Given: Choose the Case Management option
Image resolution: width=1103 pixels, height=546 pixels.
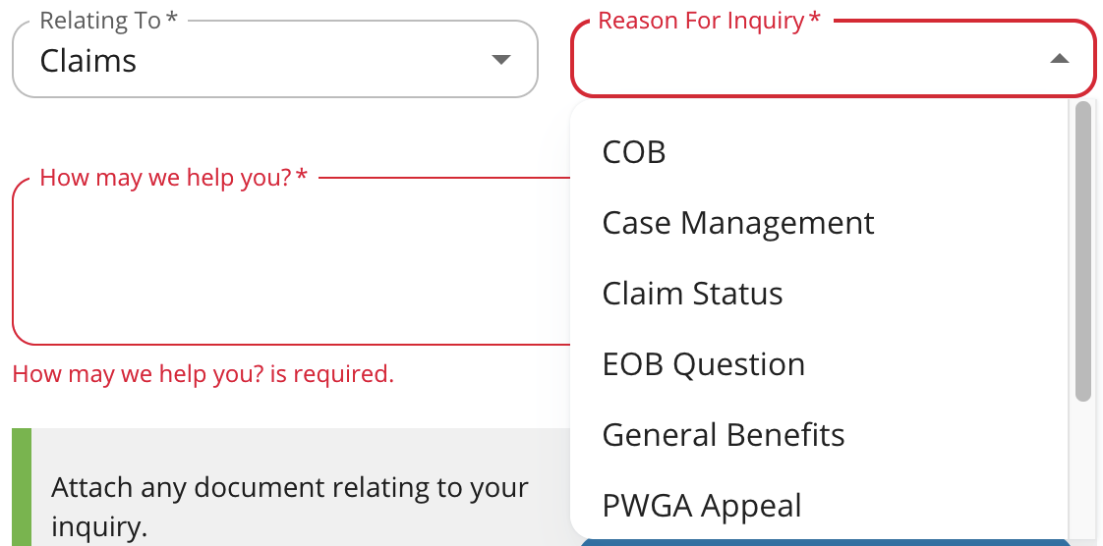Looking at the screenshot, I should pyautogui.click(x=738, y=223).
